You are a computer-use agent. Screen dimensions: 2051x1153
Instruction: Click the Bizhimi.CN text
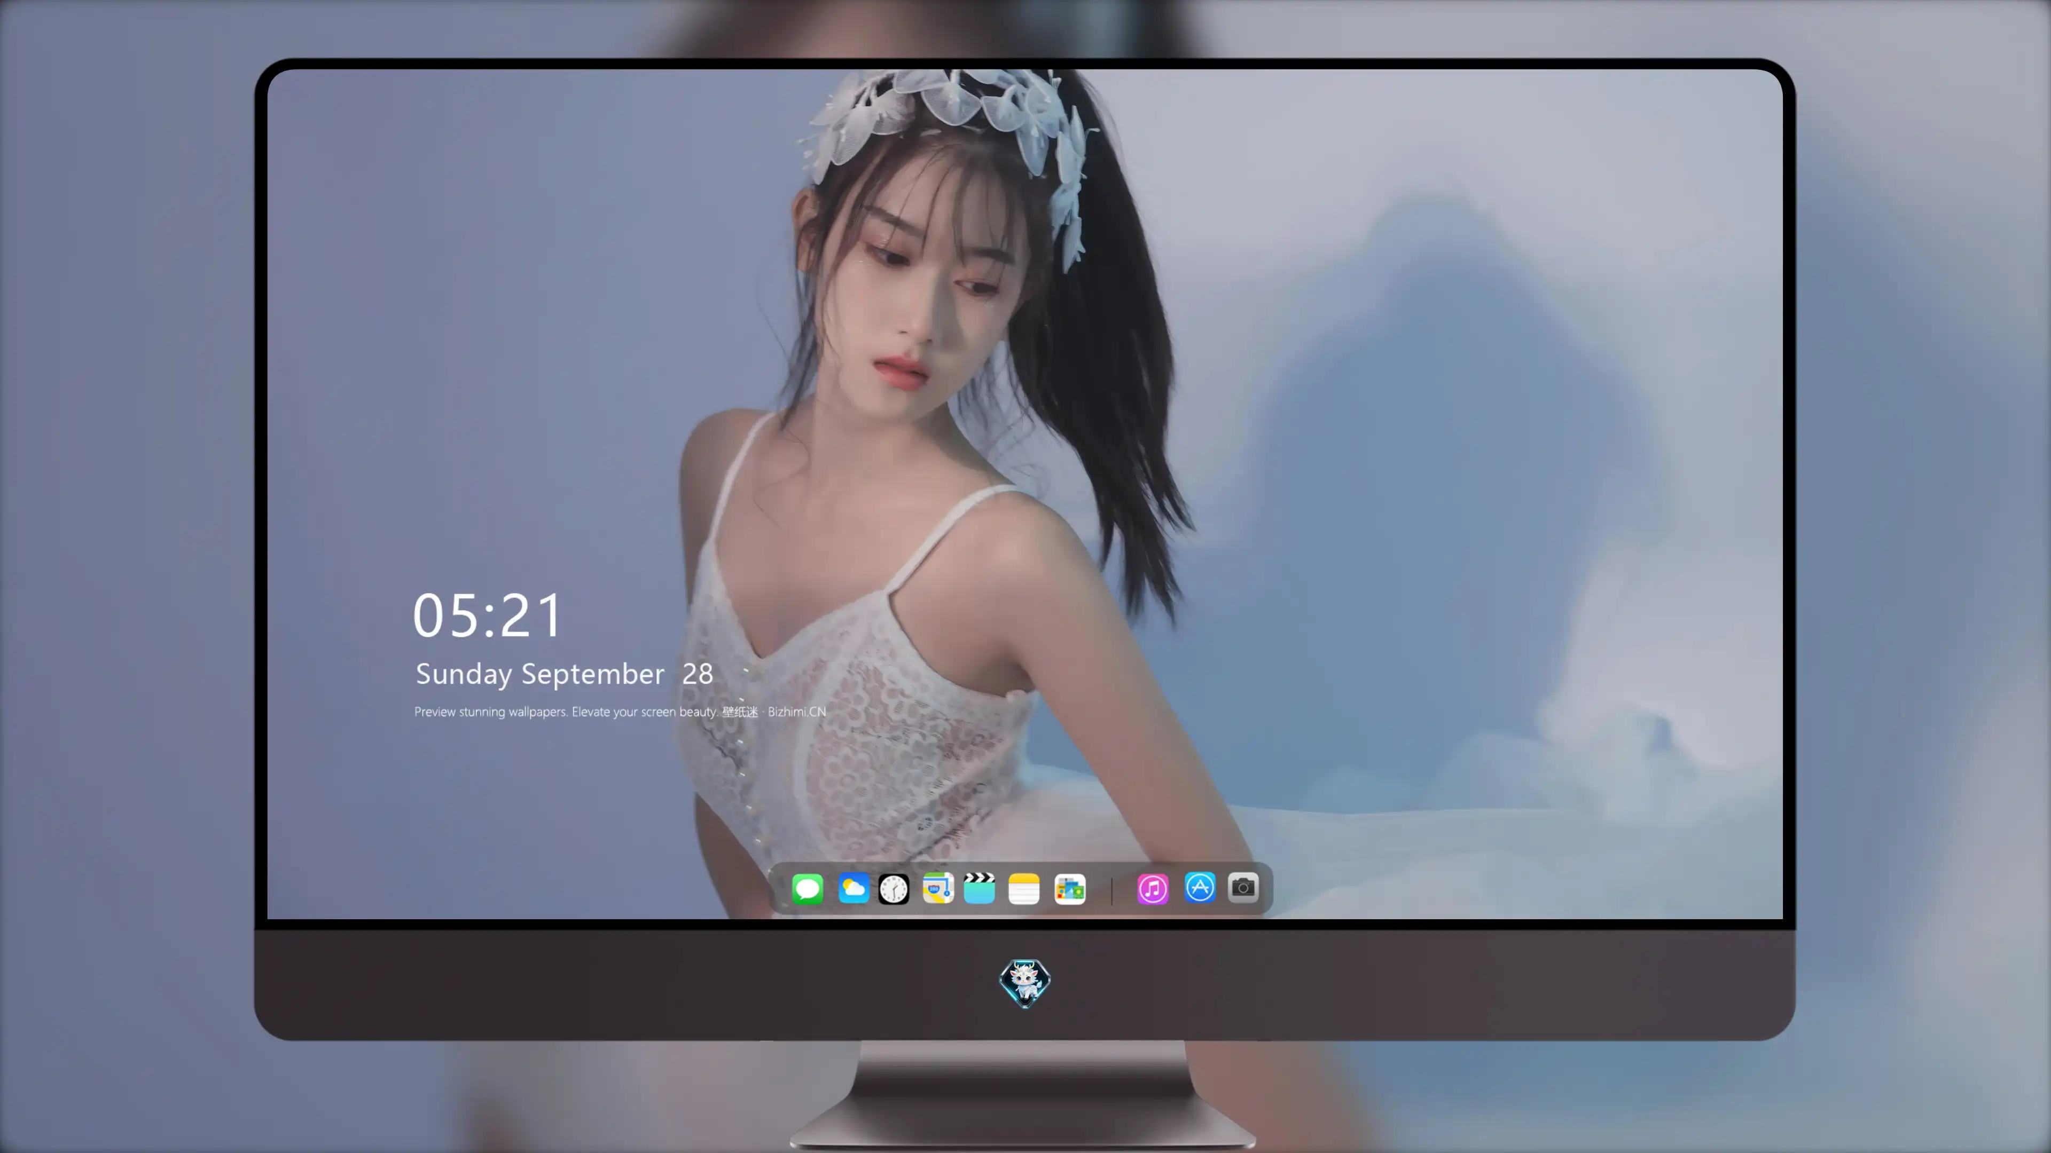(x=796, y=712)
